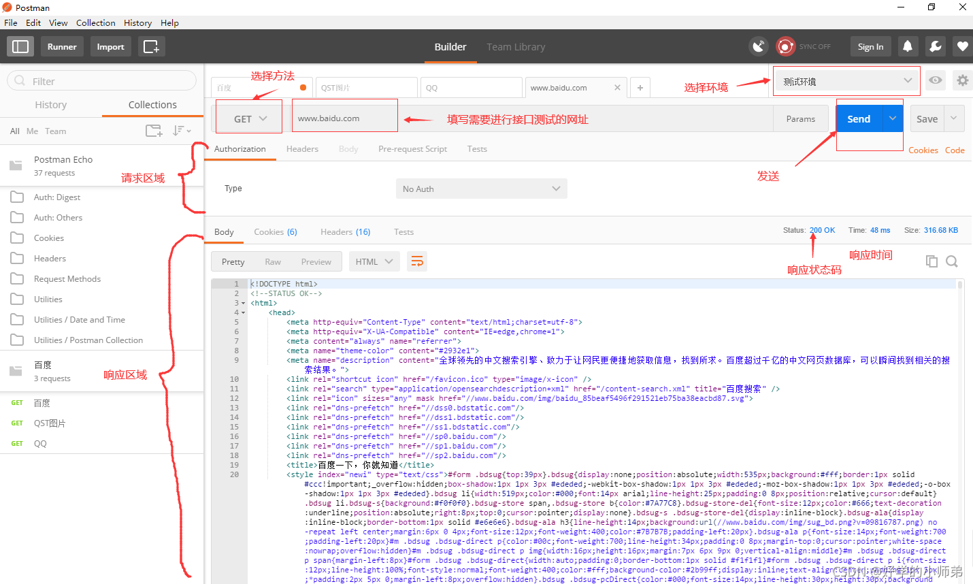This screenshot has width=973, height=584.
Task: Click the heart icon
Action: coord(962,46)
